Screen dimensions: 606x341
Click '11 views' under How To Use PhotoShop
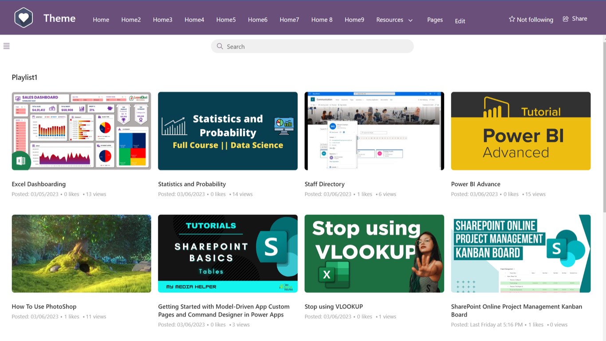(x=96, y=317)
